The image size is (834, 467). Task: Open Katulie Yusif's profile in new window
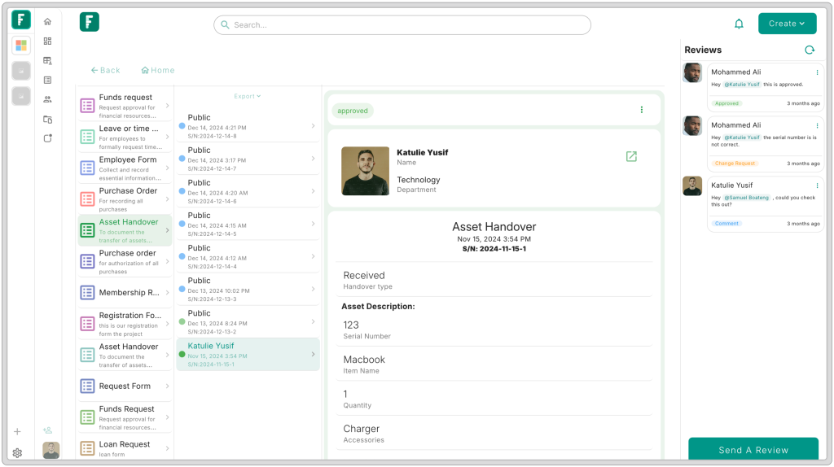[631, 156]
